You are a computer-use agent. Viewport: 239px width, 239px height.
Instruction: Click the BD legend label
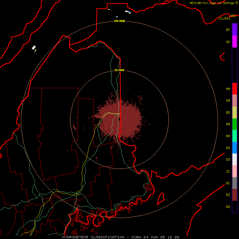click(228, 112)
